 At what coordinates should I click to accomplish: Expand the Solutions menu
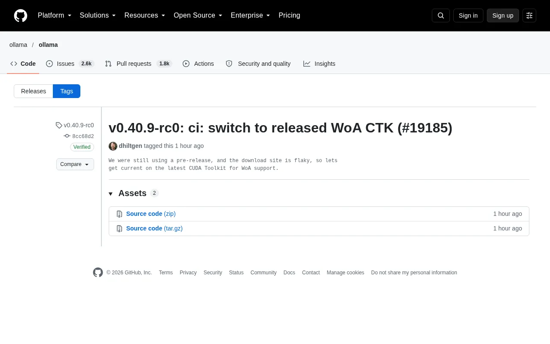pyautogui.click(x=98, y=15)
